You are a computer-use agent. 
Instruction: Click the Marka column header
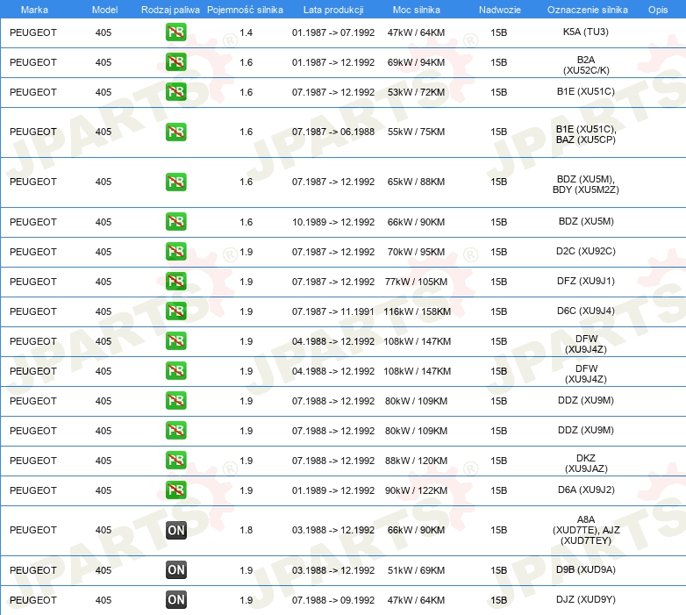tap(34, 9)
